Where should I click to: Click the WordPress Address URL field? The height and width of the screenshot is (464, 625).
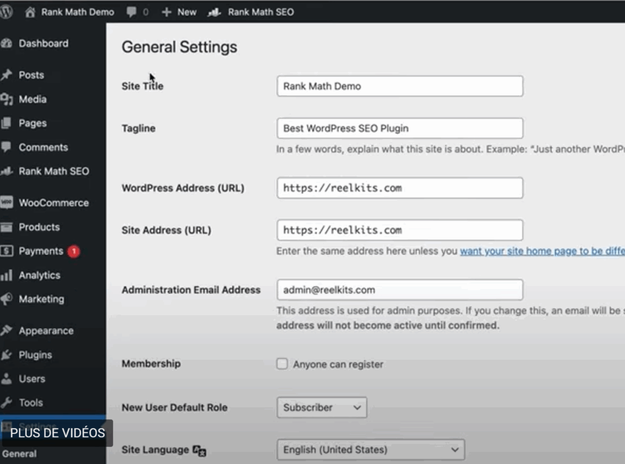pyautogui.click(x=400, y=188)
